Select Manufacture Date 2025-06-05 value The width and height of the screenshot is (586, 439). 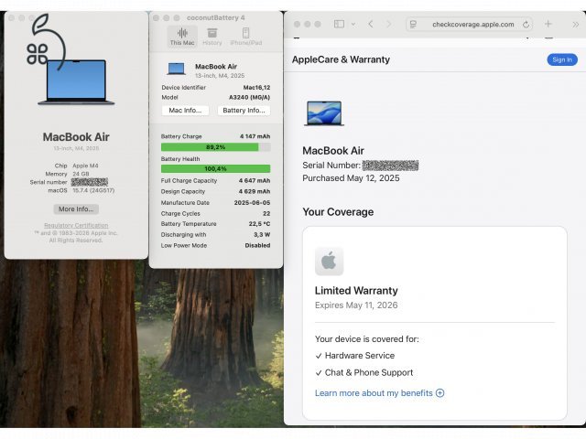252,203
